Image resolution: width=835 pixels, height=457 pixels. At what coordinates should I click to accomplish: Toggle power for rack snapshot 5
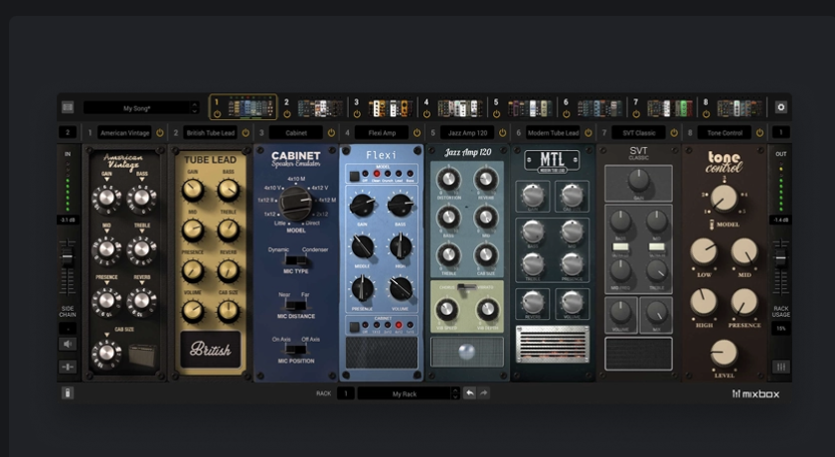(x=496, y=114)
